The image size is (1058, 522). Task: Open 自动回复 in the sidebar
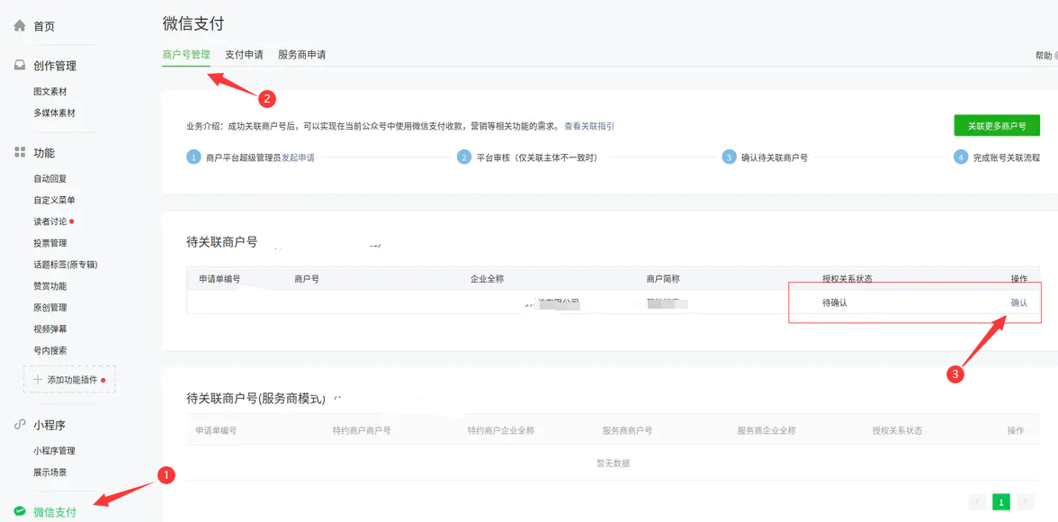(x=50, y=179)
